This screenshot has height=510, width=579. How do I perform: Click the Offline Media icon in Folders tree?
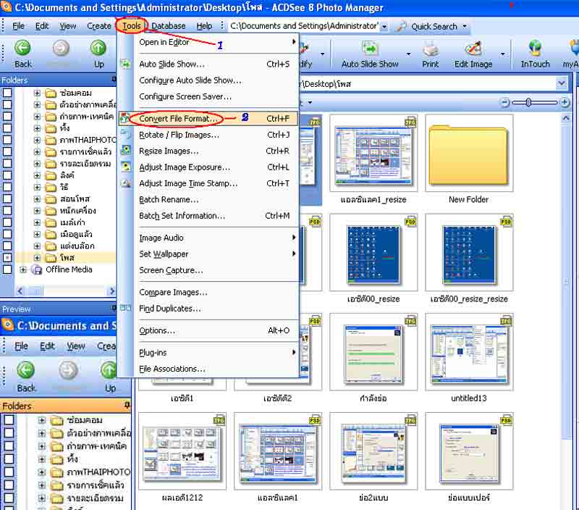tap(37, 269)
